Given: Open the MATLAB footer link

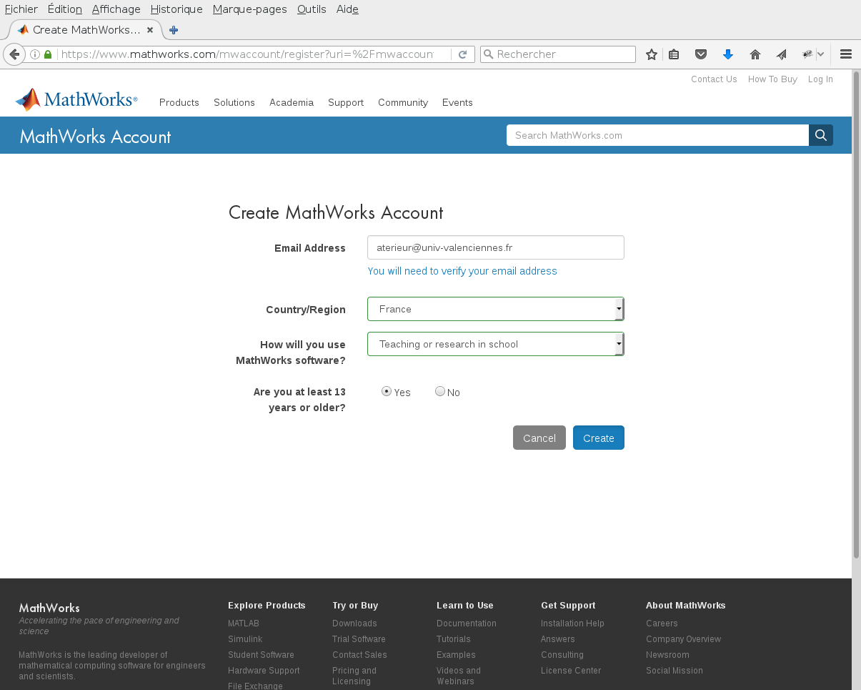Looking at the screenshot, I should (244, 624).
